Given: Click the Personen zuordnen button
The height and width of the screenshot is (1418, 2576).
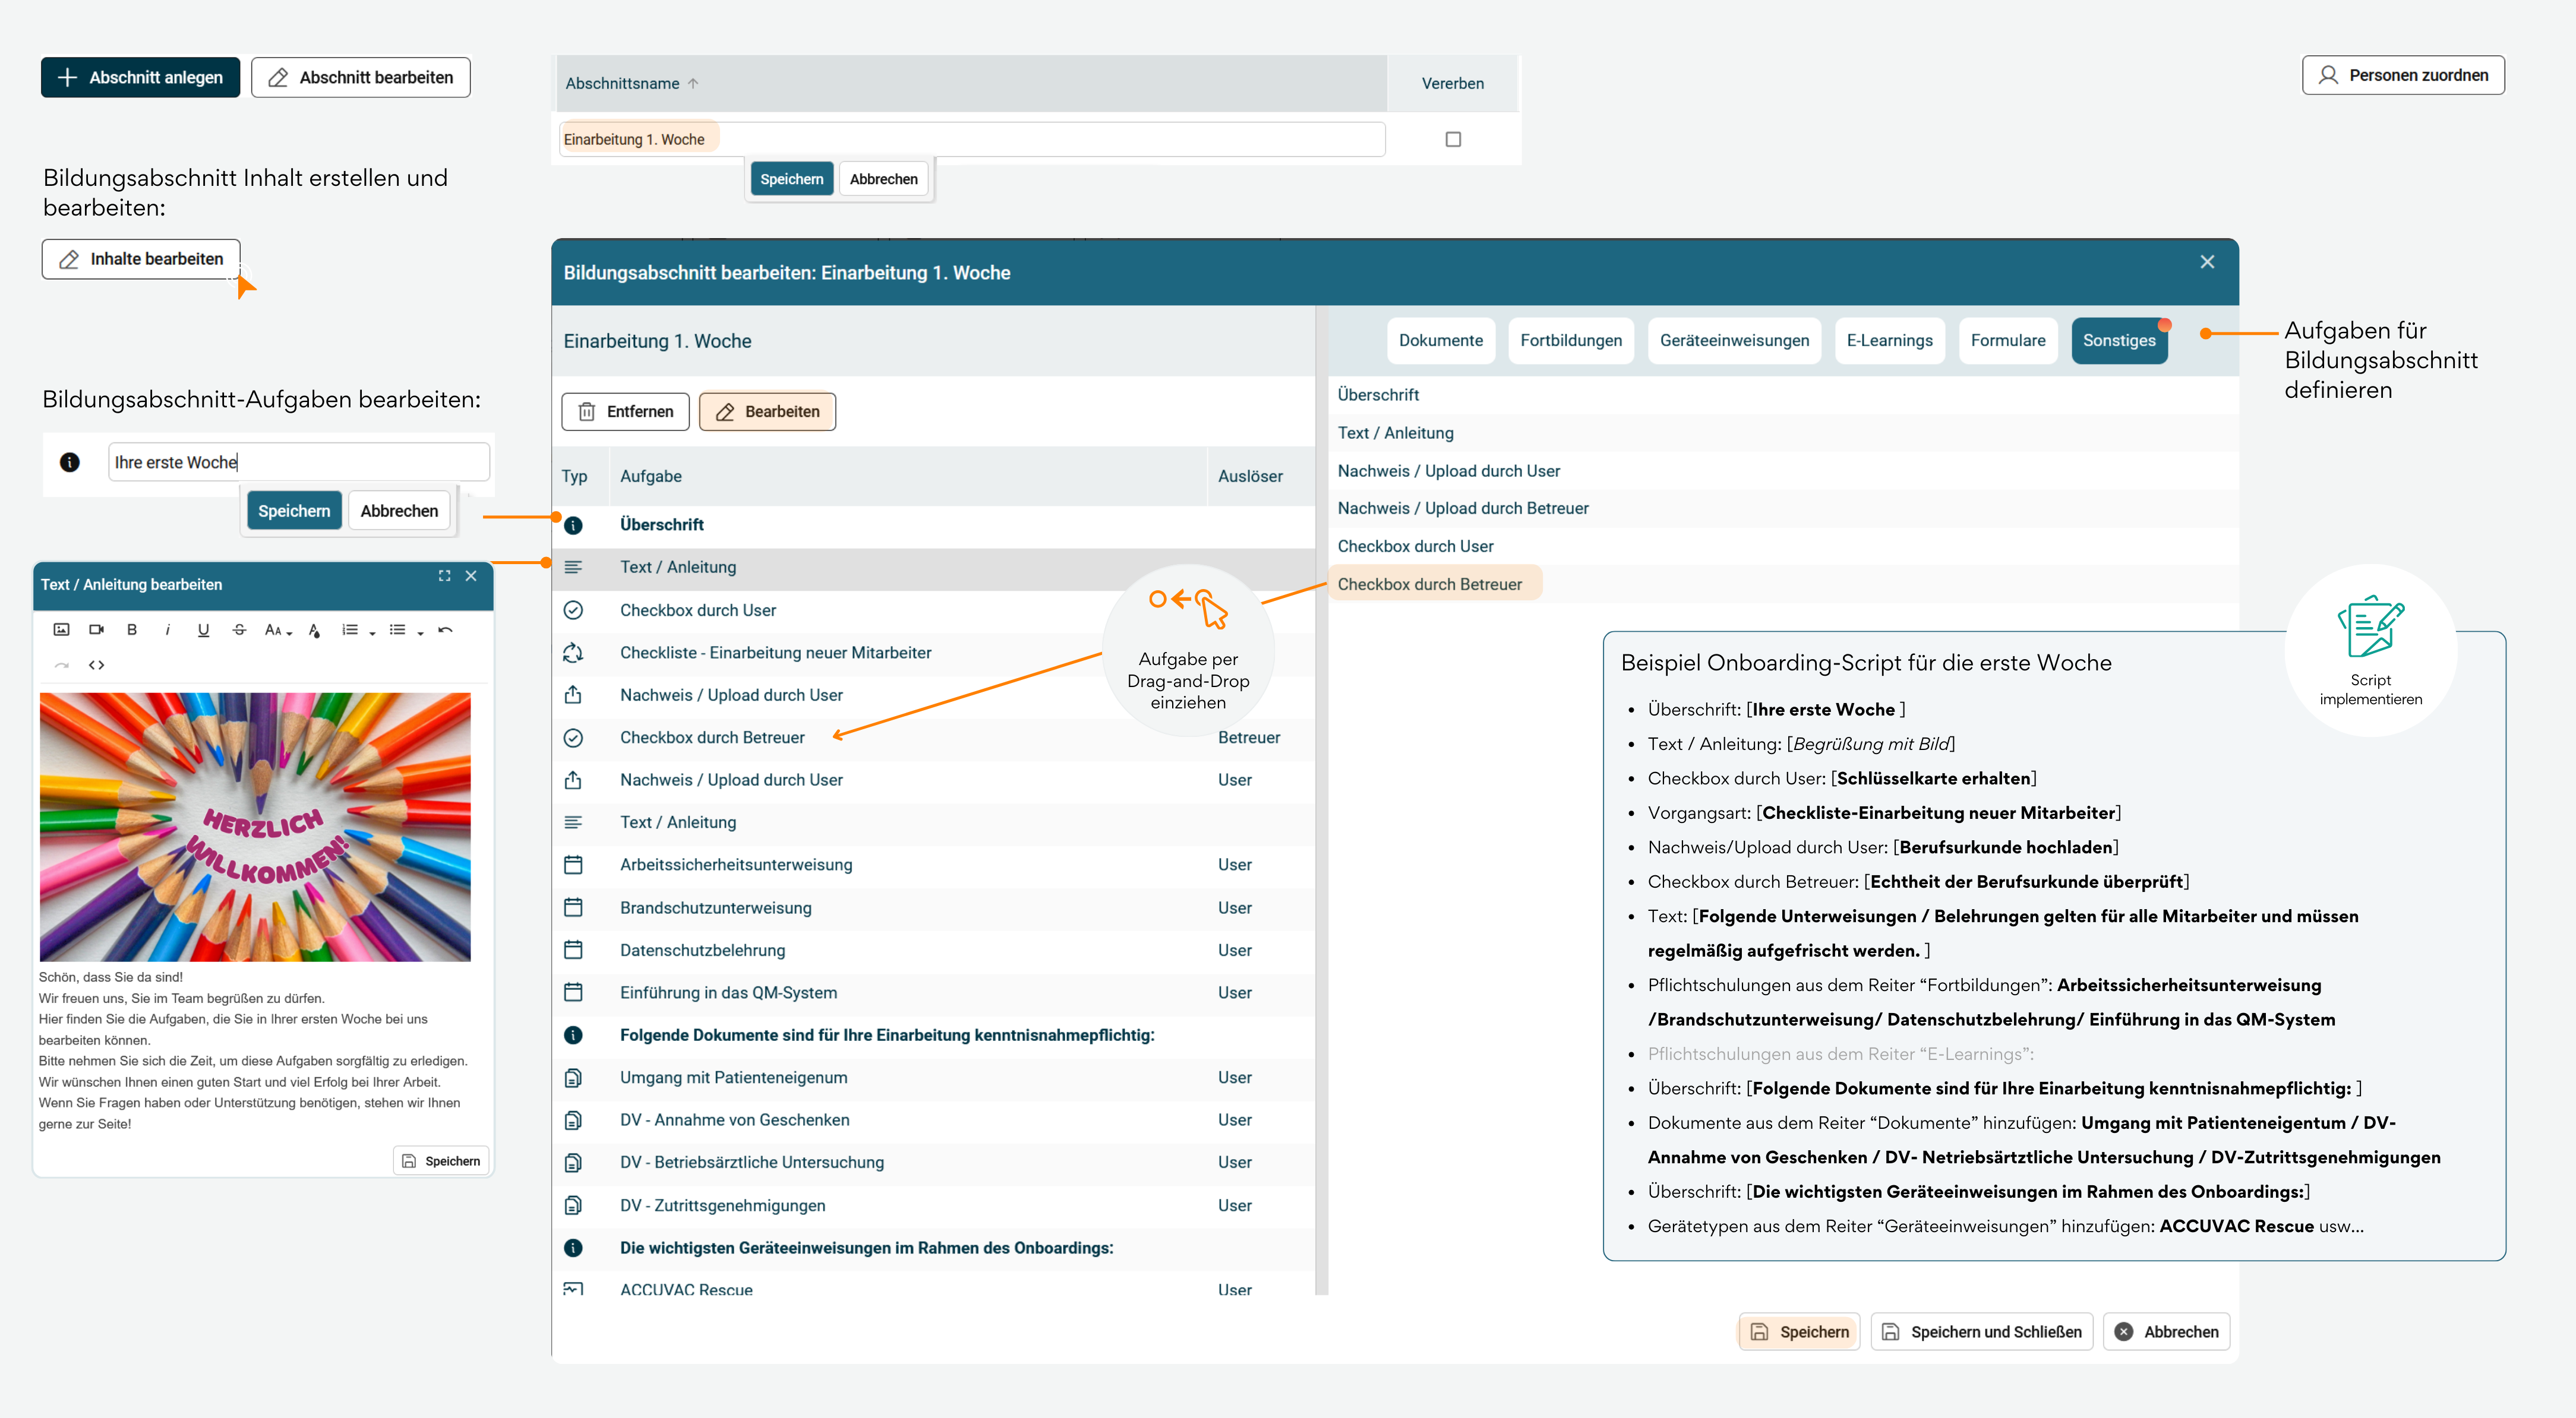Looking at the screenshot, I should tap(2403, 75).
